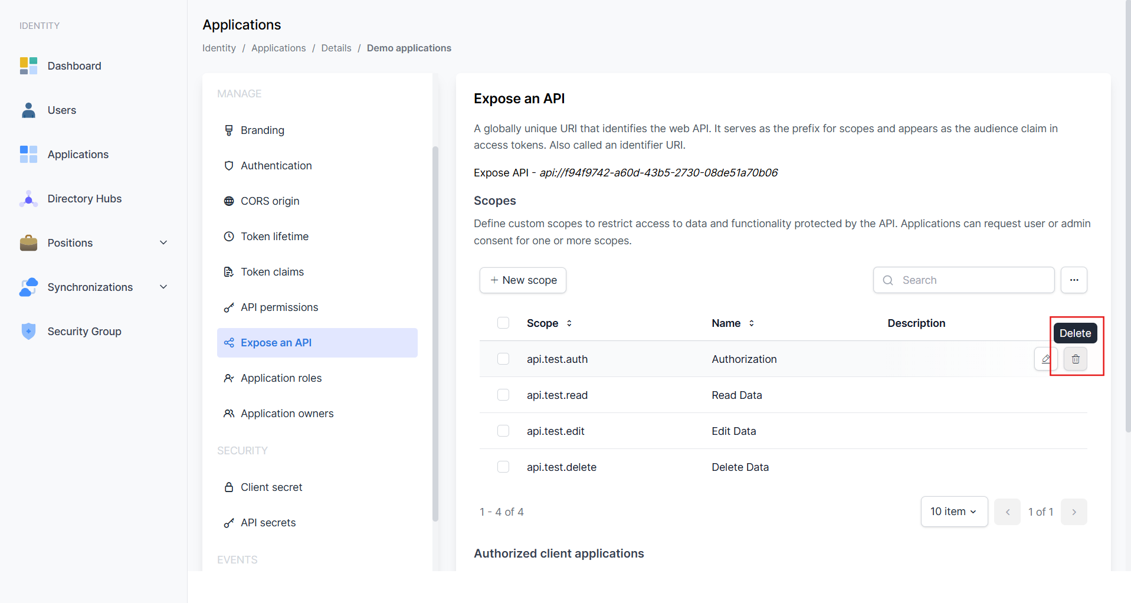Follow the Identity breadcrumb link

[219, 48]
